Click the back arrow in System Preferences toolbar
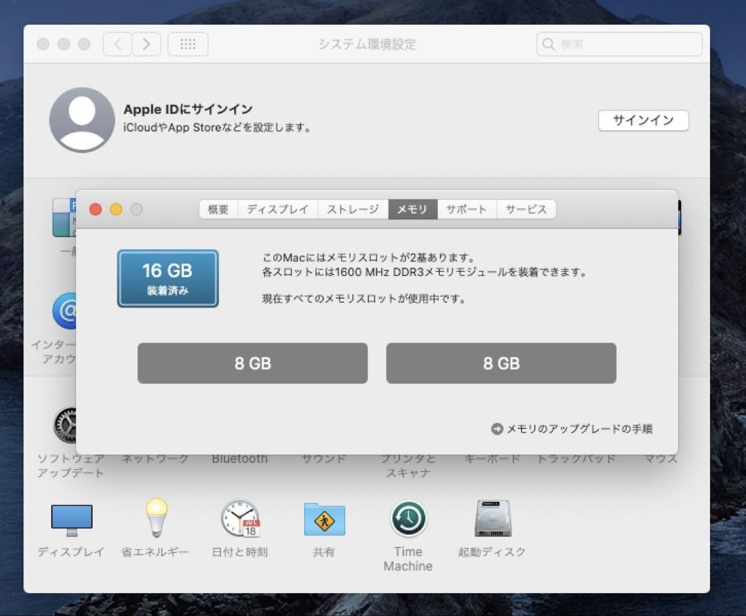 tap(117, 44)
